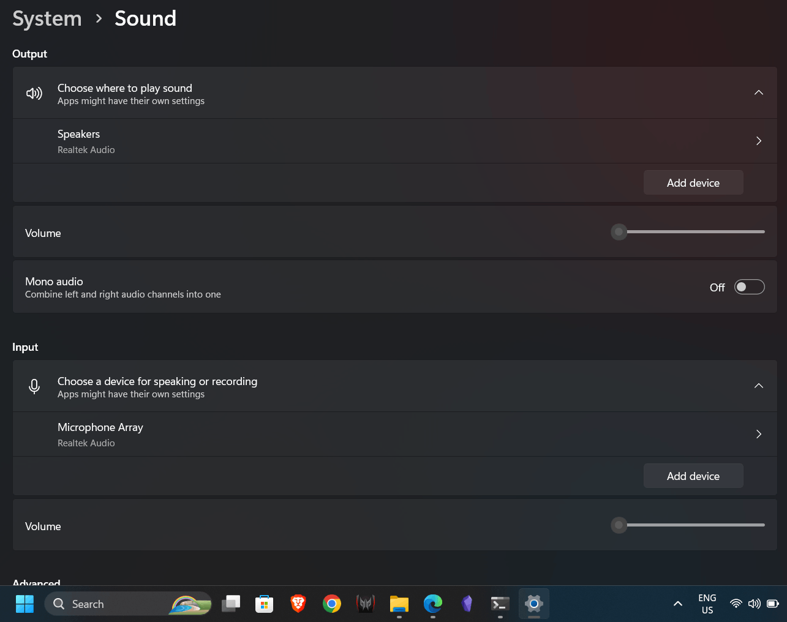Collapse the Choose where to play sound section

click(758, 92)
